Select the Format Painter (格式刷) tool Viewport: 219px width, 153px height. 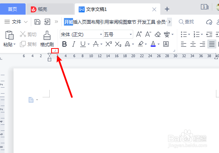pyautogui.click(x=47, y=39)
